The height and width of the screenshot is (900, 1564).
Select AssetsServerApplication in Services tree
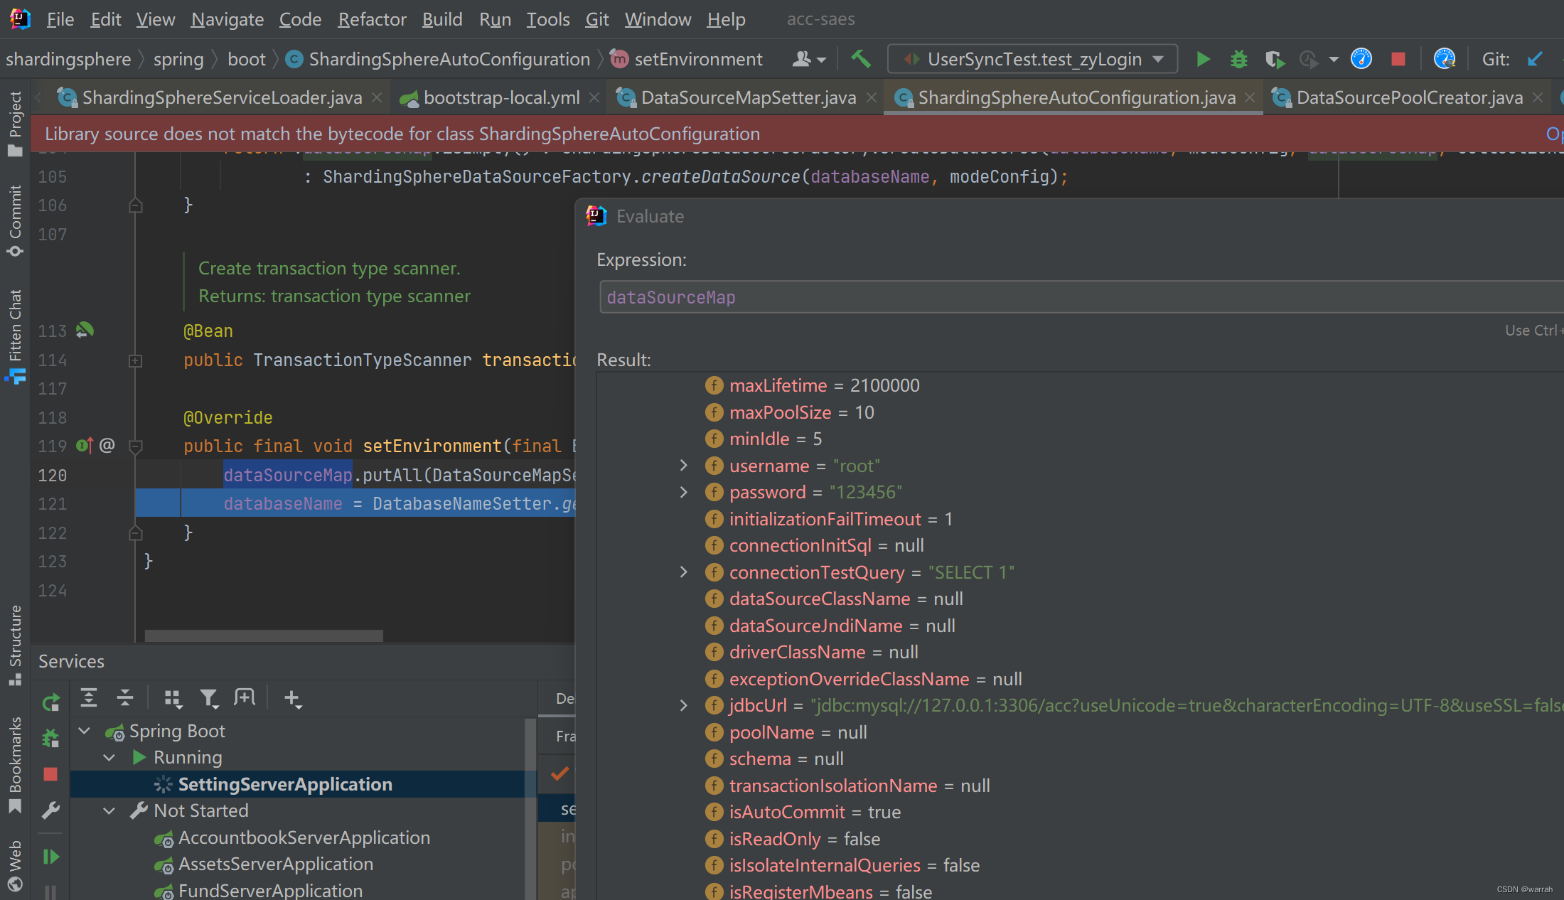coord(275,864)
